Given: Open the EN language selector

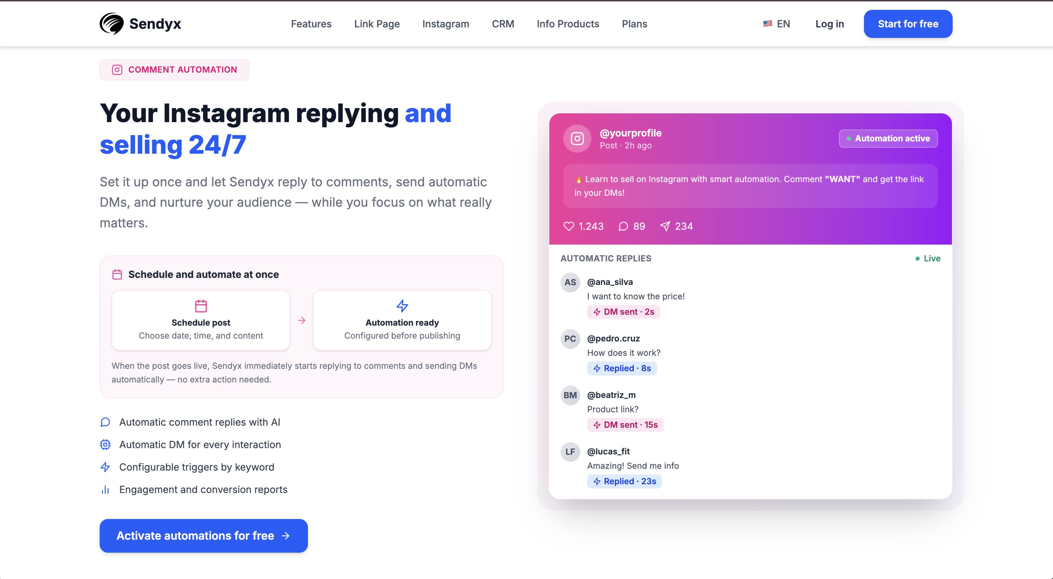Looking at the screenshot, I should [777, 24].
